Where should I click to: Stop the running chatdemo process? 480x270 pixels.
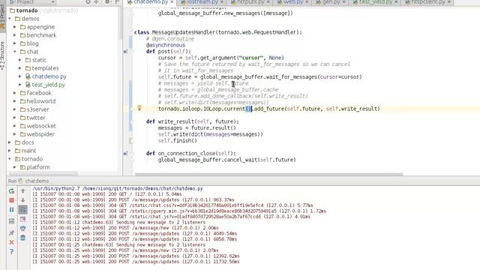(x=12, y=200)
